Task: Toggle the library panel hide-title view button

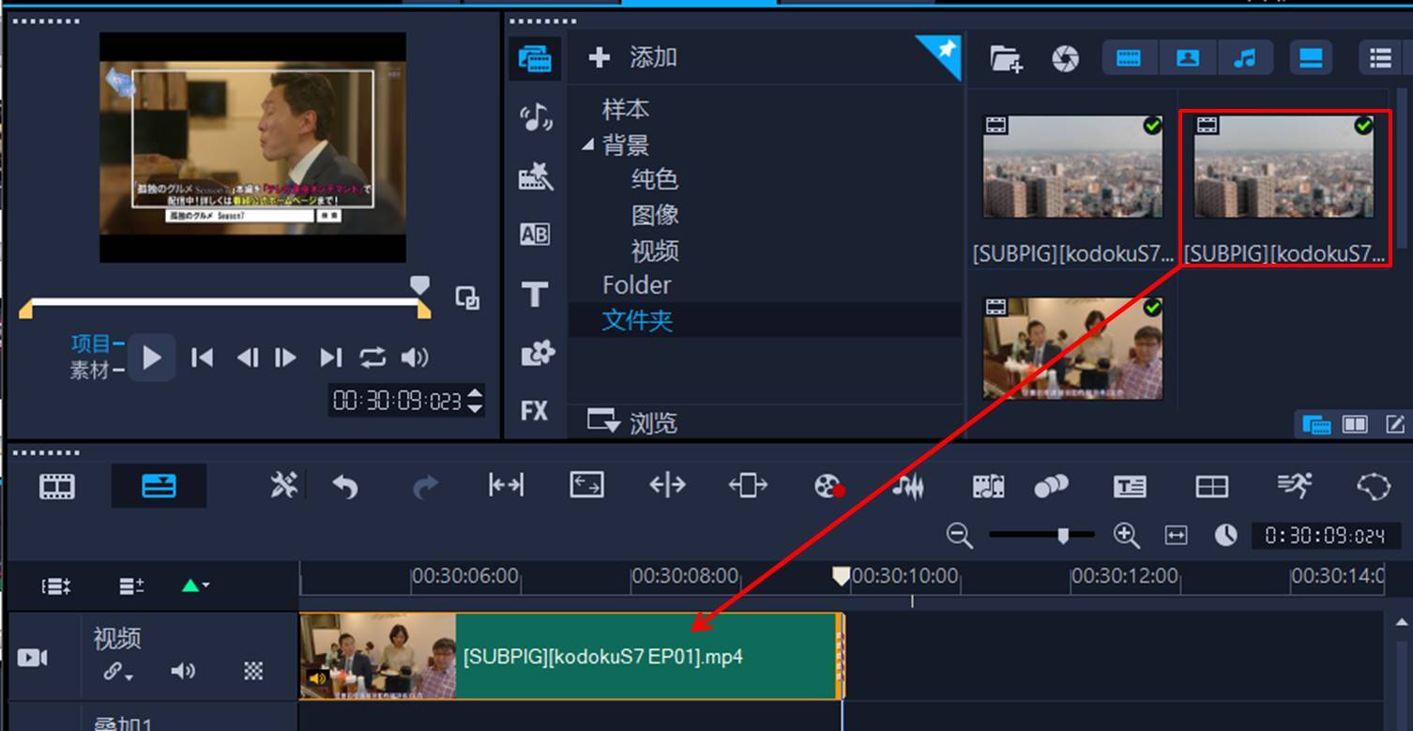Action: click(1311, 58)
